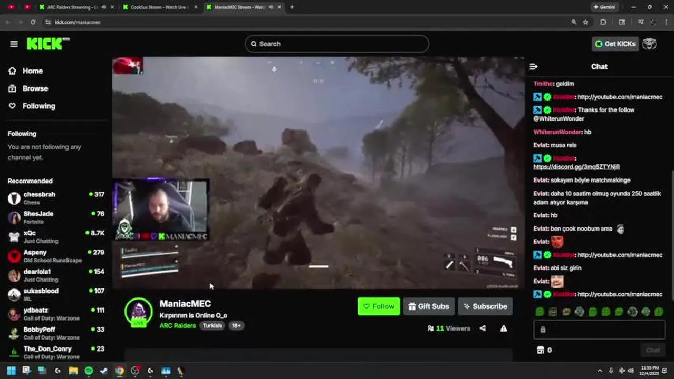This screenshot has height=379, width=674.
Task: Open sukasblood recommended channel
Action: [56, 294]
